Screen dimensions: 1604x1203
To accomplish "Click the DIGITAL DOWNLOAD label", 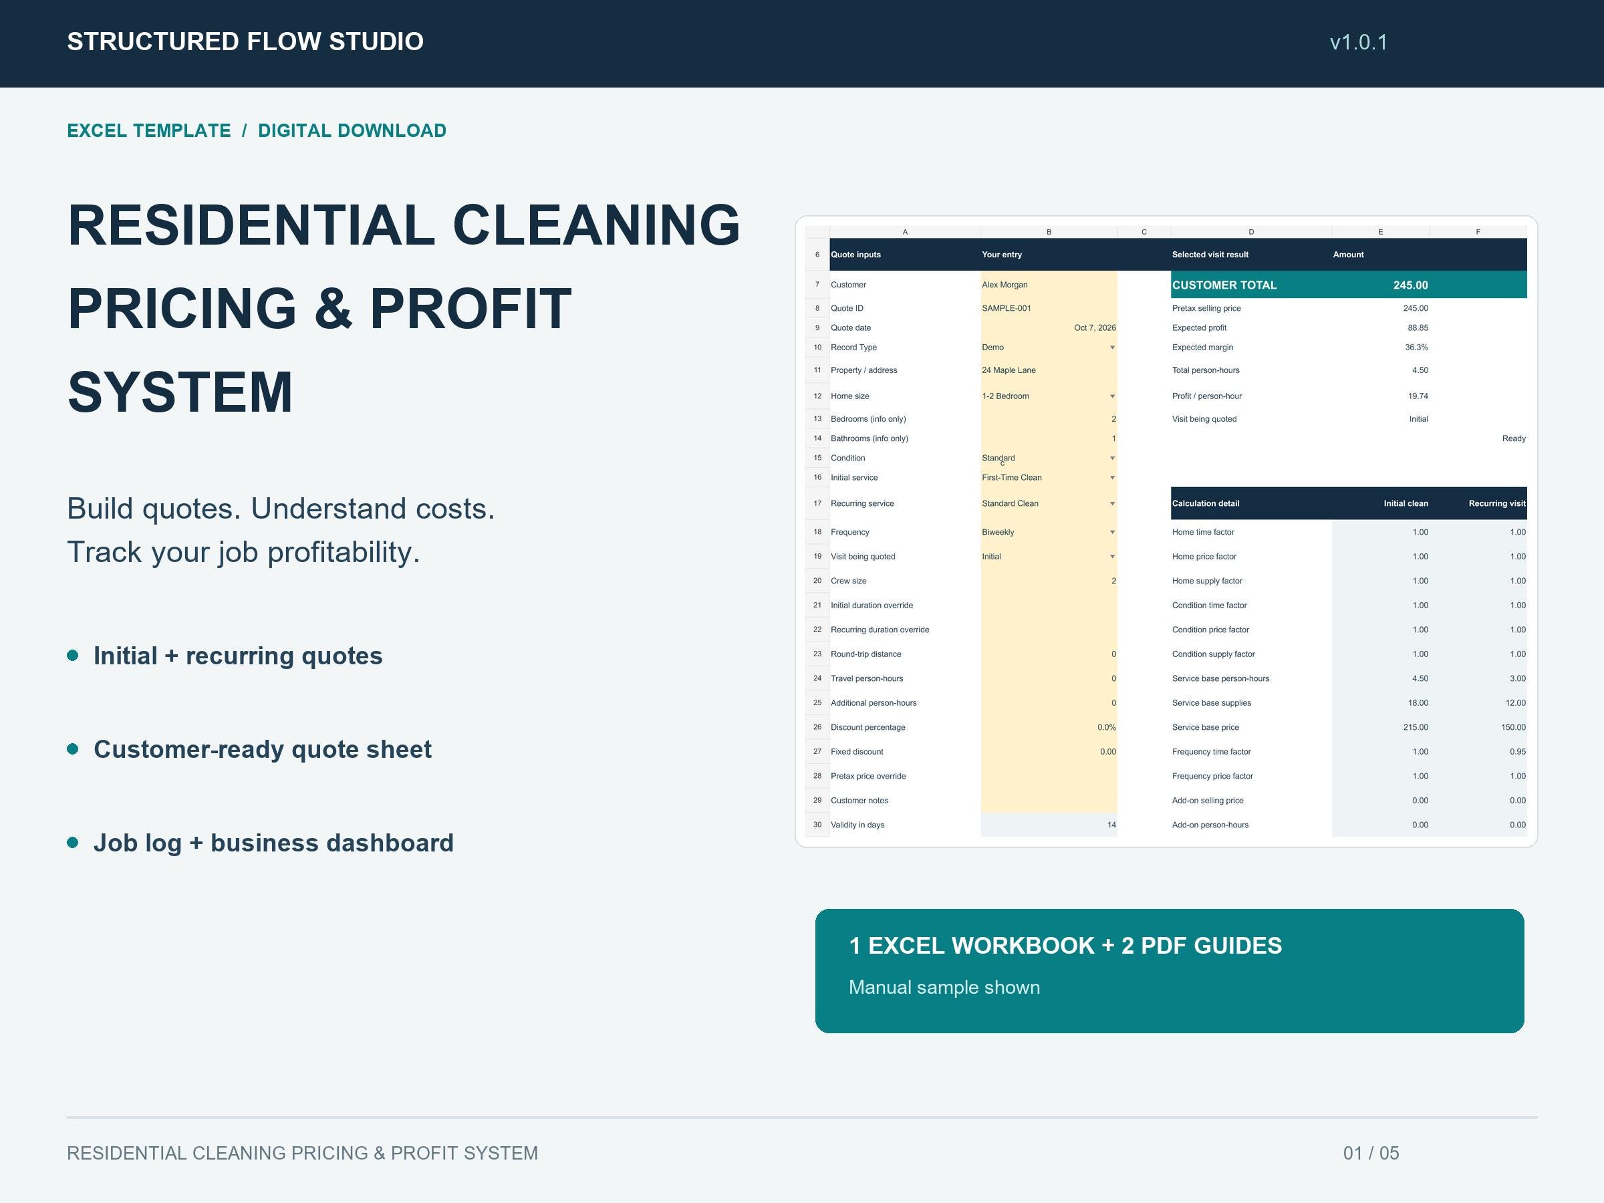I will [352, 130].
